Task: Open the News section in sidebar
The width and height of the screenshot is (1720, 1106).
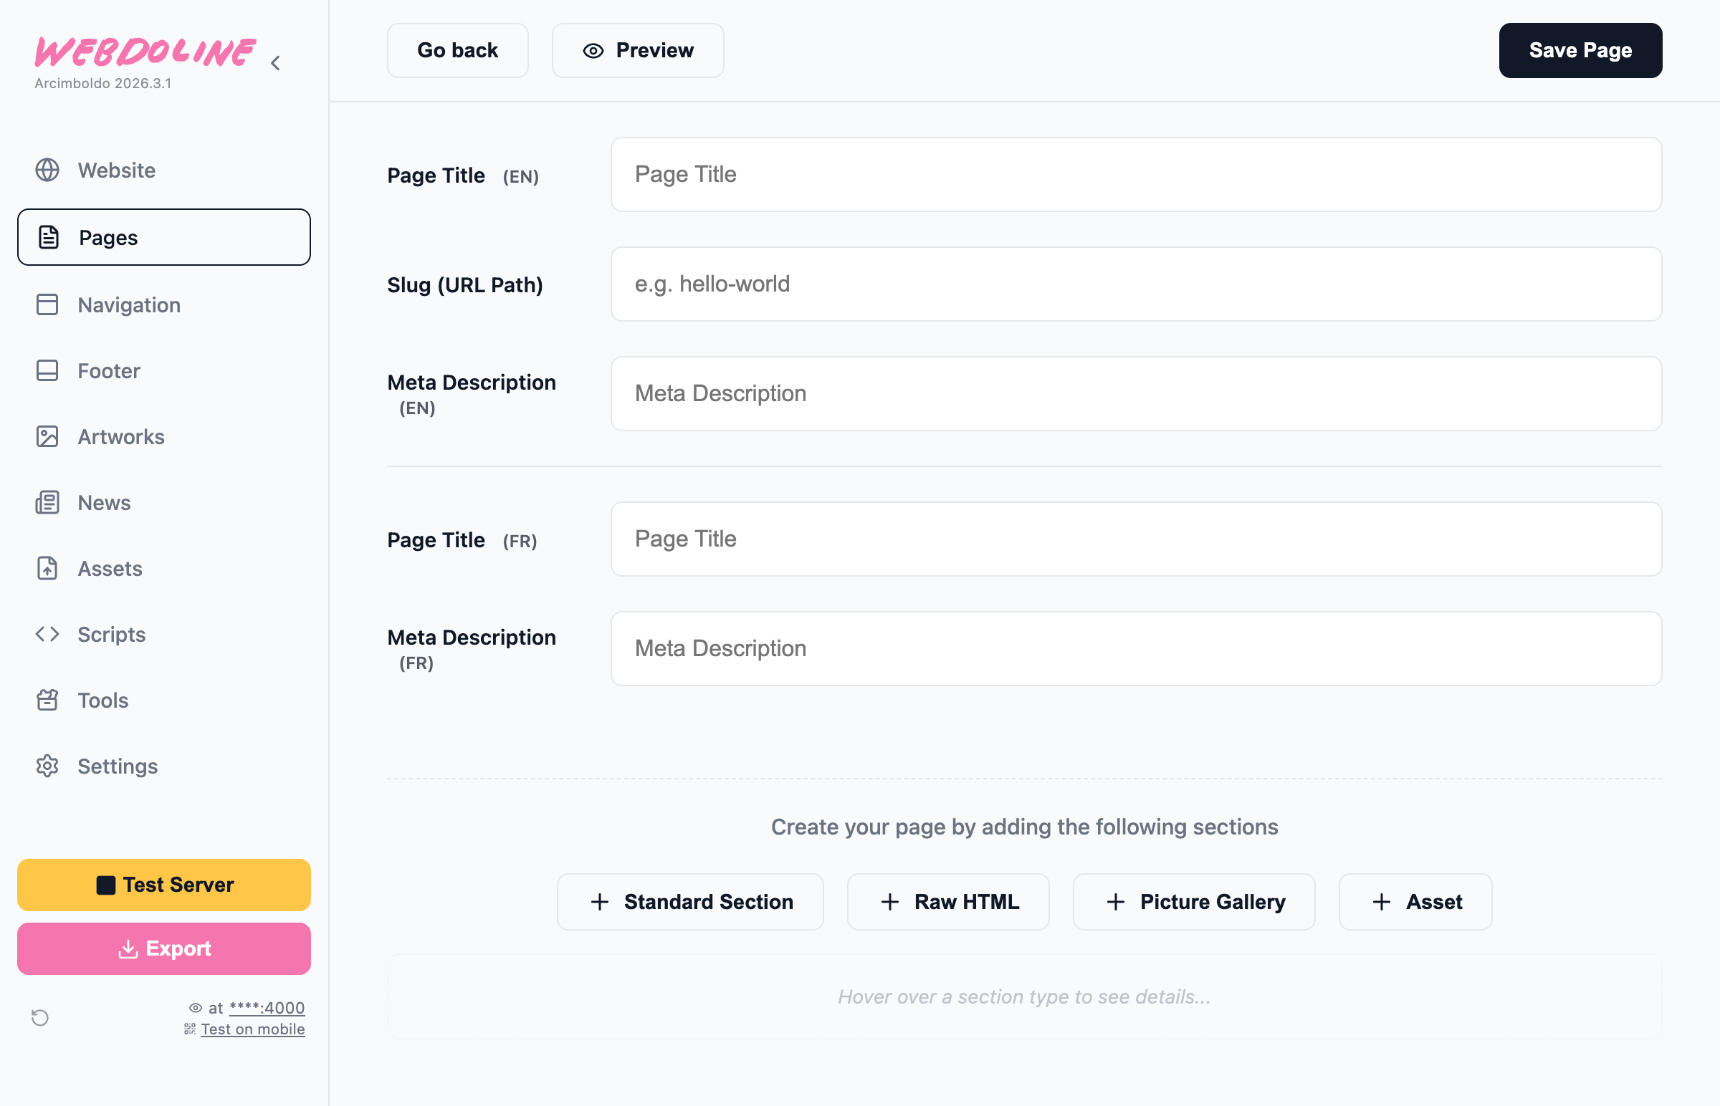Action: coord(104,503)
